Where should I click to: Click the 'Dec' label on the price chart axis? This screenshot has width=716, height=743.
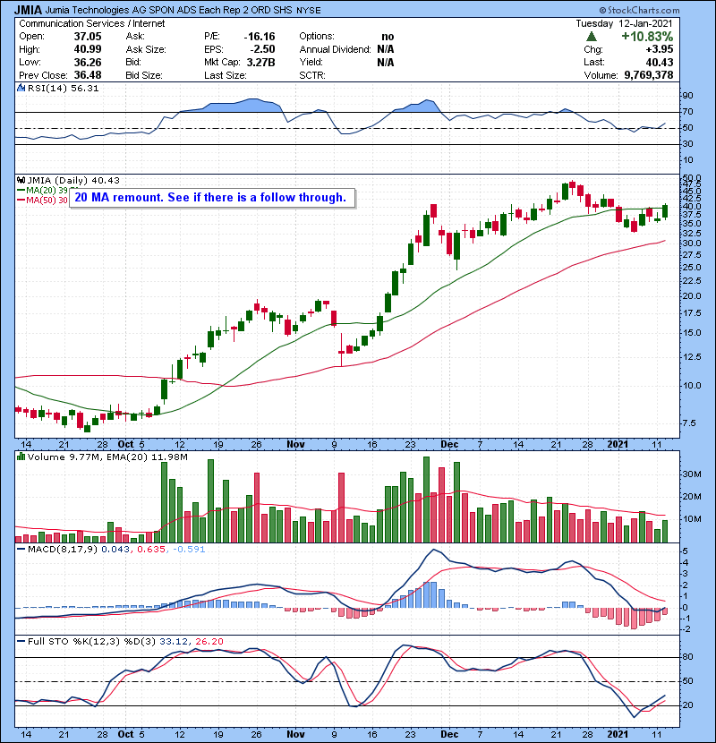click(449, 444)
